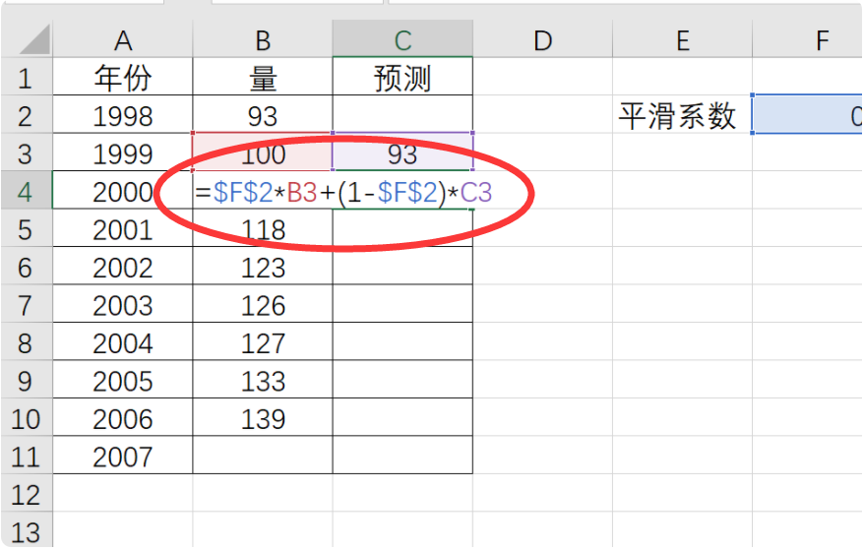Select row 2 header
The width and height of the screenshot is (864, 549).
(x=27, y=114)
